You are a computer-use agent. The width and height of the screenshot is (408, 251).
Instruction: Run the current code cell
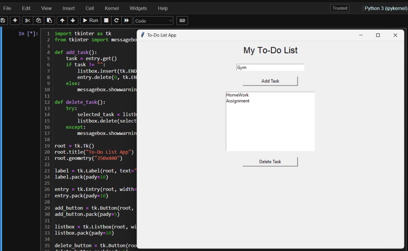point(90,20)
